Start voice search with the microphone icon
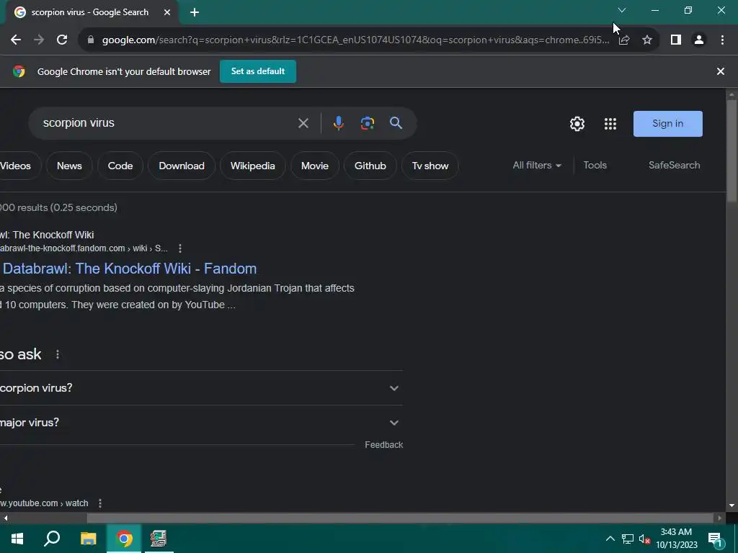The width and height of the screenshot is (738, 553). point(339,123)
